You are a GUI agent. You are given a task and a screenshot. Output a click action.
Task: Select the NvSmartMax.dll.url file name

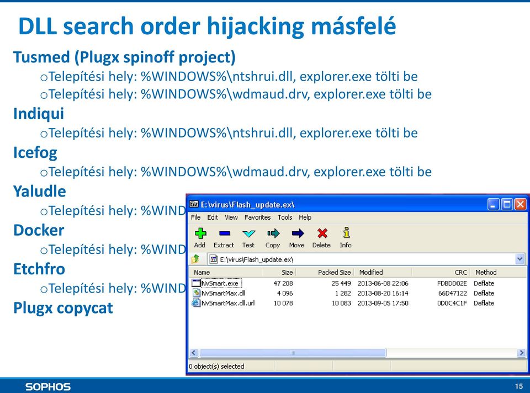coord(228,303)
